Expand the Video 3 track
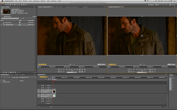 tap(46, 86)
